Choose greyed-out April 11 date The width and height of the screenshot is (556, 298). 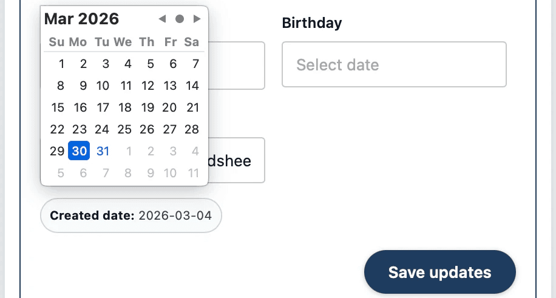click(193, 173)
